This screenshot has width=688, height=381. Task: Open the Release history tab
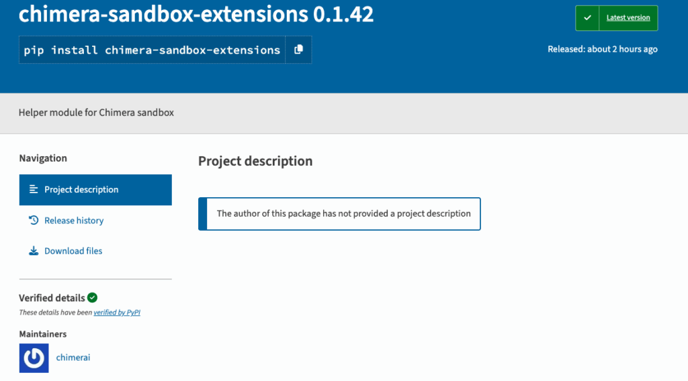point(74,220)
